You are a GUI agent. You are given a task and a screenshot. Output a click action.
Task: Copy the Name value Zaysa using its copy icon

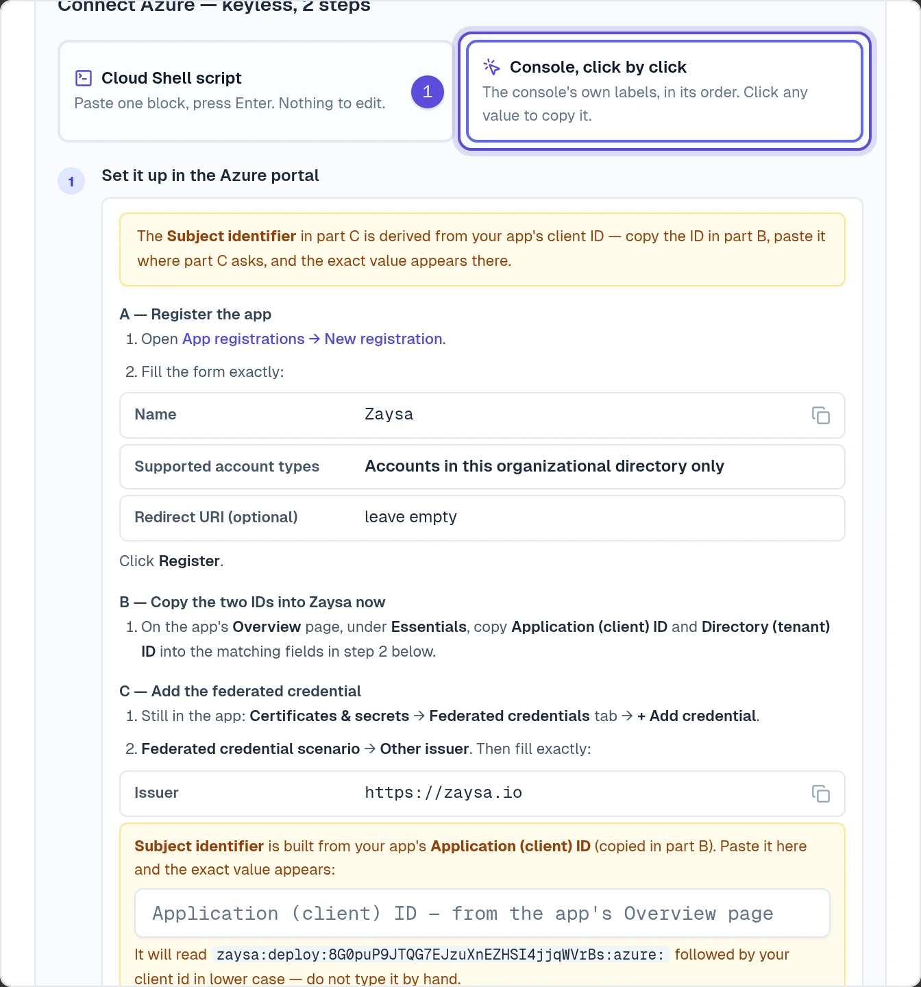(x=820, y=415)
